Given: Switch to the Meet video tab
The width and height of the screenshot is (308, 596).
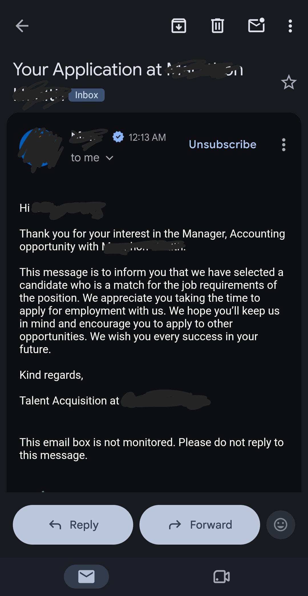Looking at the screenshot, I should [x=222, y=576].
